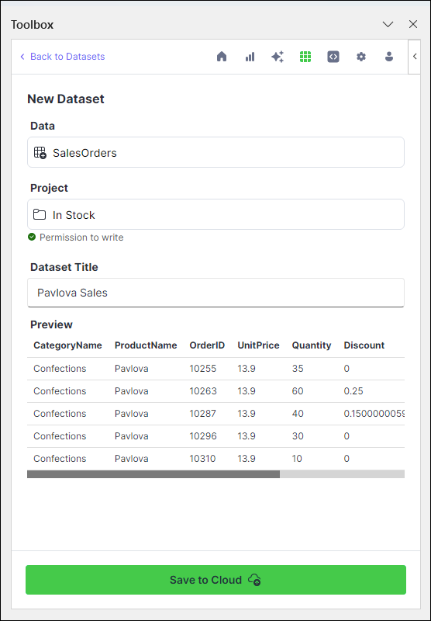Screen dimensions: 431x621
Task: Go Back to Datasets
Action: 63,57
